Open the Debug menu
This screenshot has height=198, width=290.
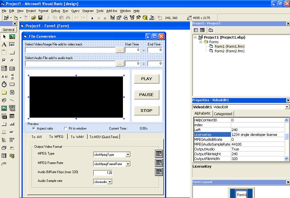(x=56, y=11)
